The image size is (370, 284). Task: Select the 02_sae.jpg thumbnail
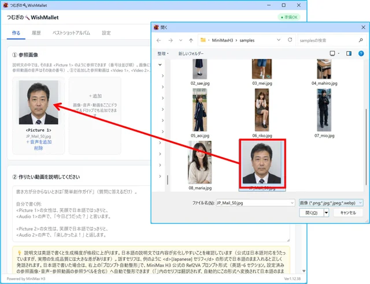pyautogui.click(x=199, y=69)
